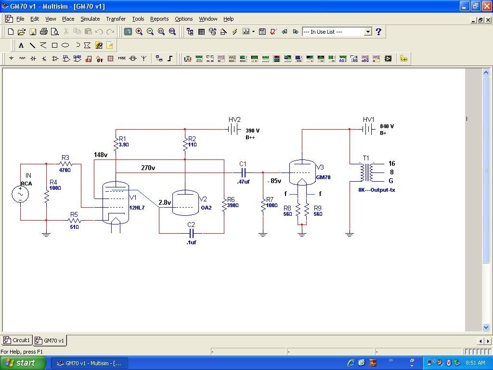The height and width of the screenshot is (370, 493).
Task: Click the blue question mark help icon
Action: (x=378, y=32)
